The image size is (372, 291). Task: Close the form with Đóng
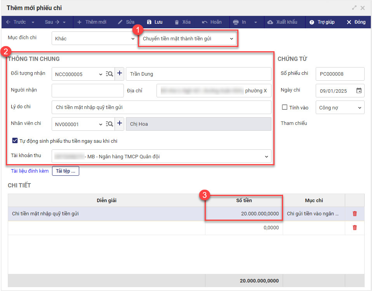pyautogui.click(x=356, y=22)
